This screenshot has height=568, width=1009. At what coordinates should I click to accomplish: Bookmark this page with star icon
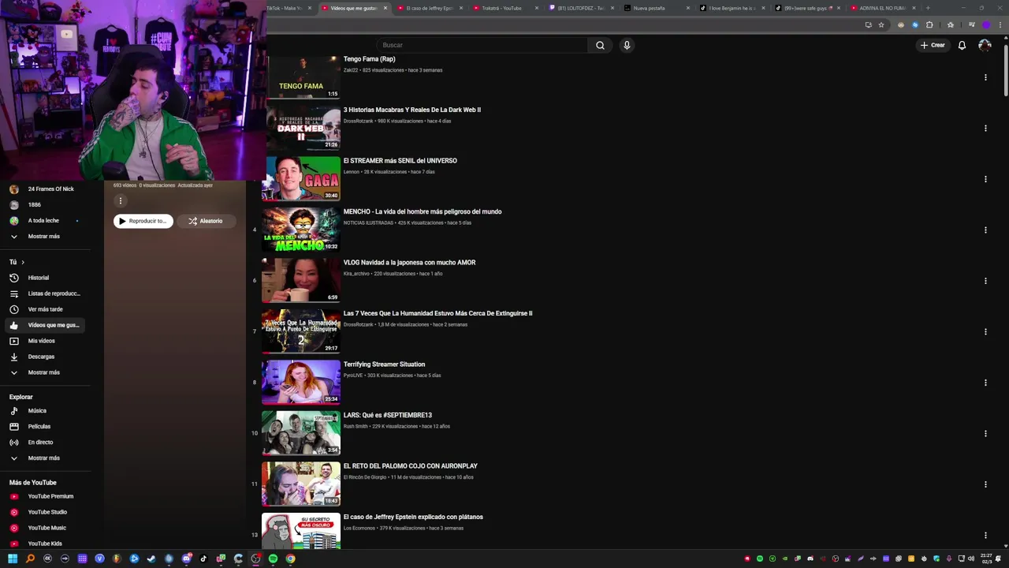point(881,24)
